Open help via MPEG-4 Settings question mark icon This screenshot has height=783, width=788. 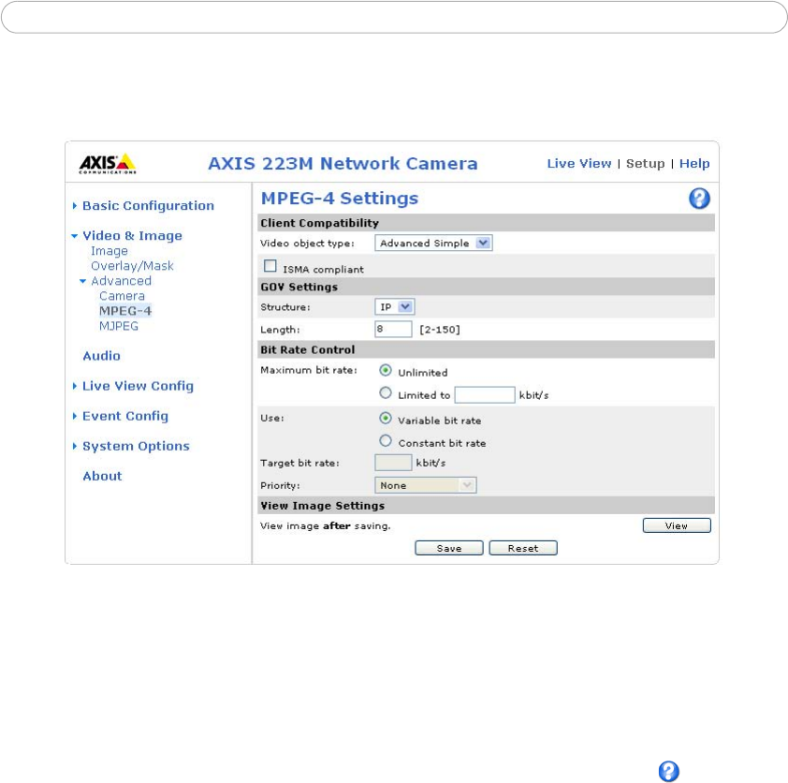tap(699, 199)
